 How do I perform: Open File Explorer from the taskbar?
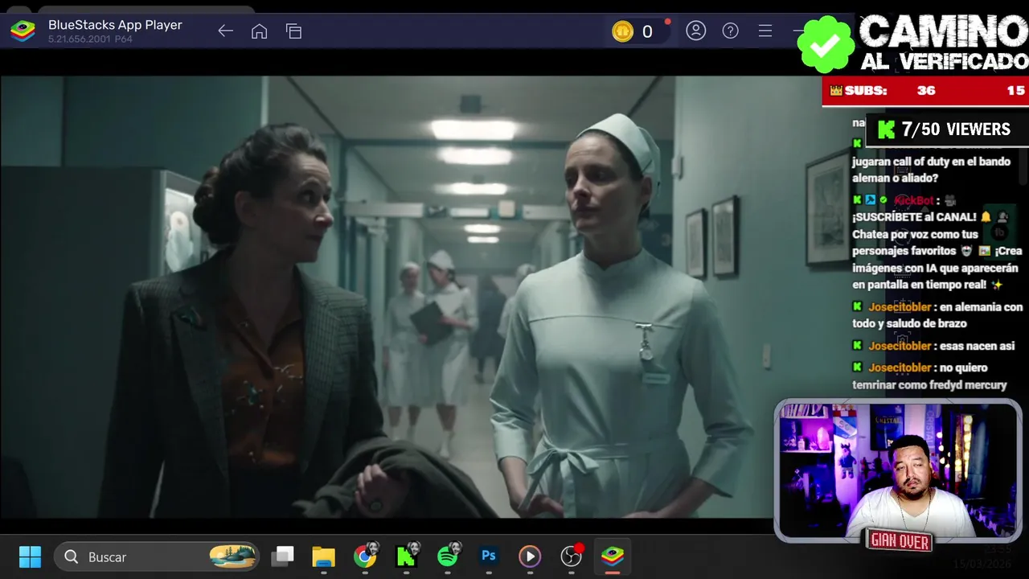323,556
